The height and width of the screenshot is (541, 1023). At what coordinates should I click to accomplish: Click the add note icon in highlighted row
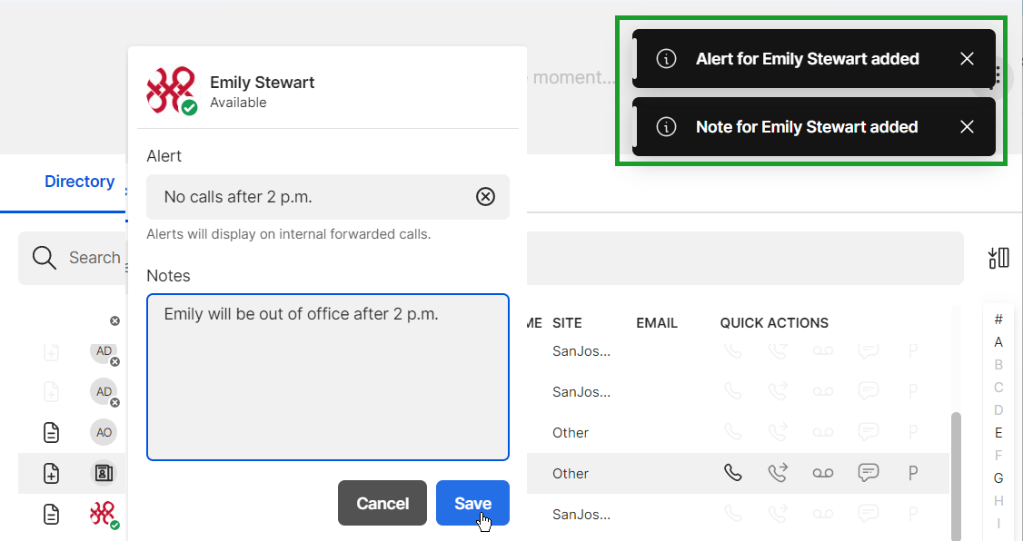[52, 473]
